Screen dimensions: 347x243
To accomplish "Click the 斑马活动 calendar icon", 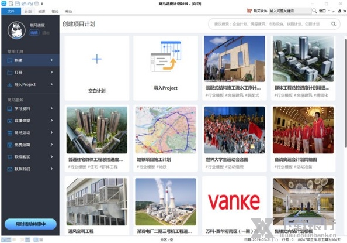I will 9,133.
